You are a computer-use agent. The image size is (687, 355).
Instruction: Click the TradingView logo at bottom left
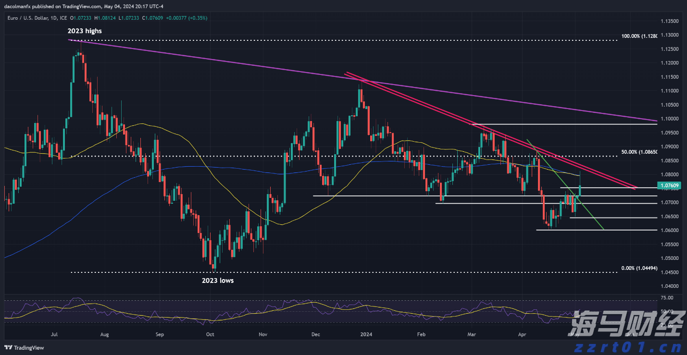click(24, 347)
